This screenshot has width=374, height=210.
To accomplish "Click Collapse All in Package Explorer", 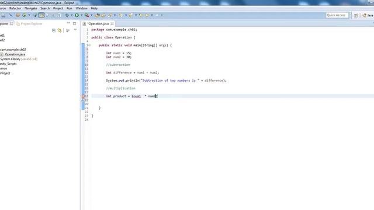I will point(54,30).
